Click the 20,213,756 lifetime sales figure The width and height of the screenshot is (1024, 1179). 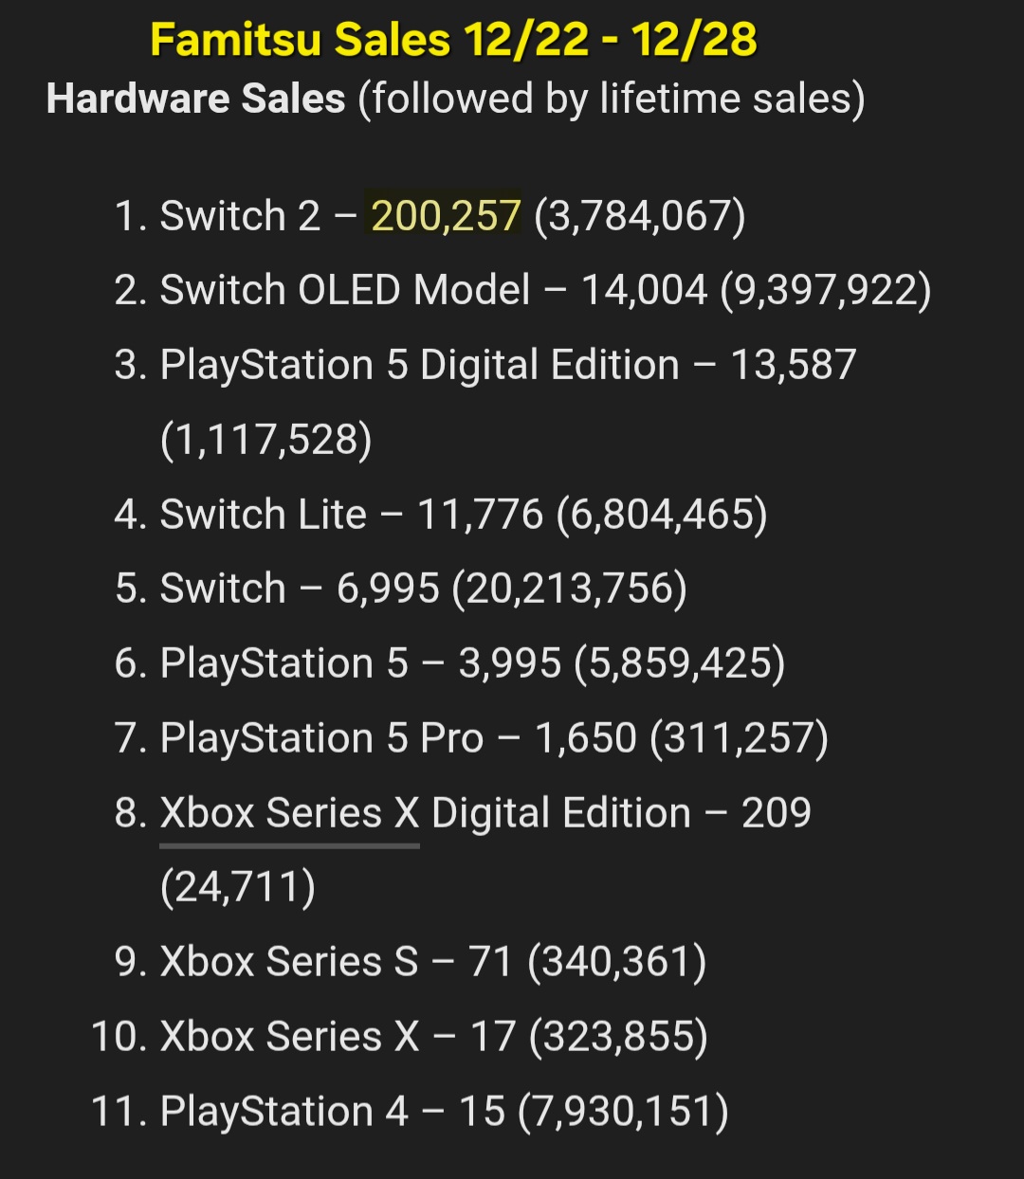click(569, 589)
